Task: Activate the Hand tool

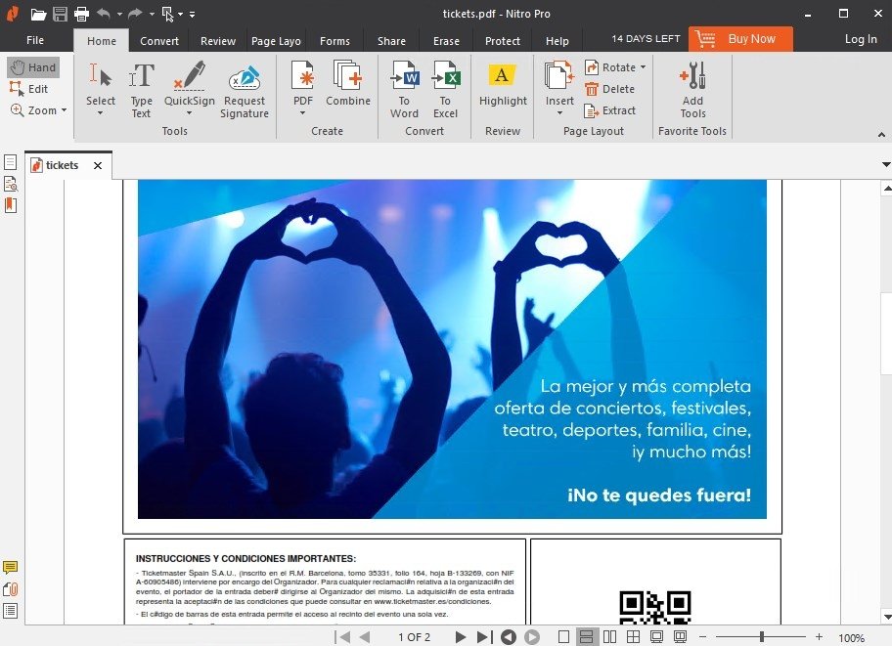Action: tap(34, 67)
